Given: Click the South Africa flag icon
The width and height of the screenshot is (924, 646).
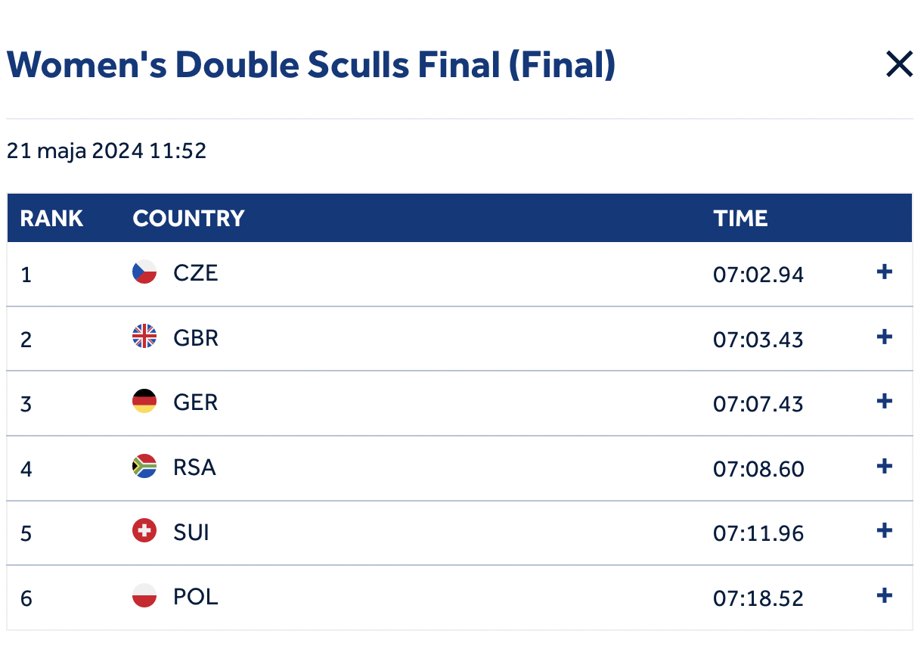Looking at the screenshot, I should click(144, 467).
